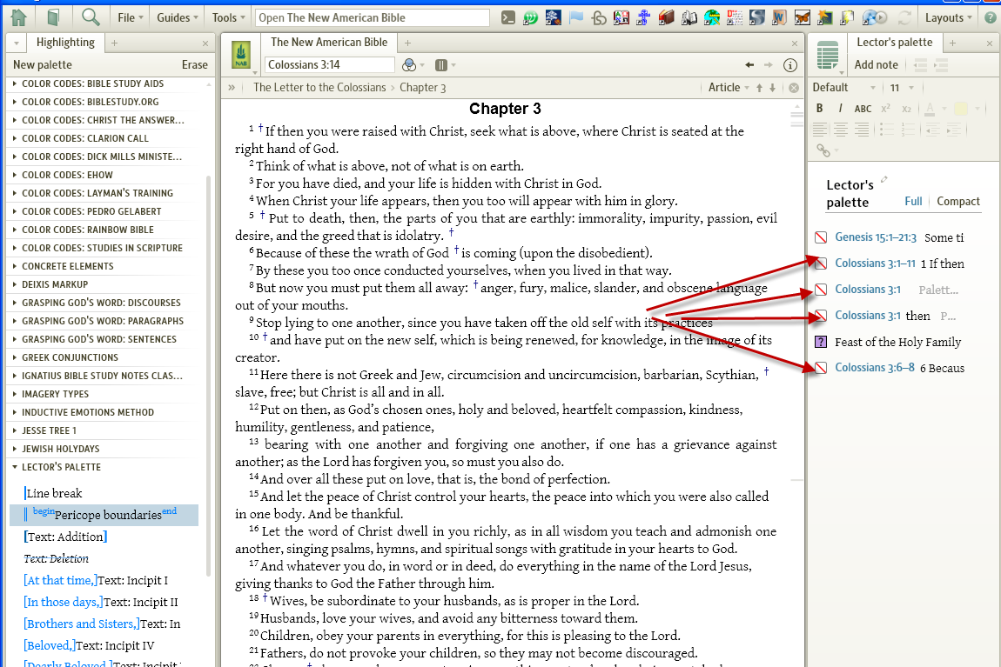Open the visual filters icon
This screenshot has width=1001, height=667.
pos(409,65)
